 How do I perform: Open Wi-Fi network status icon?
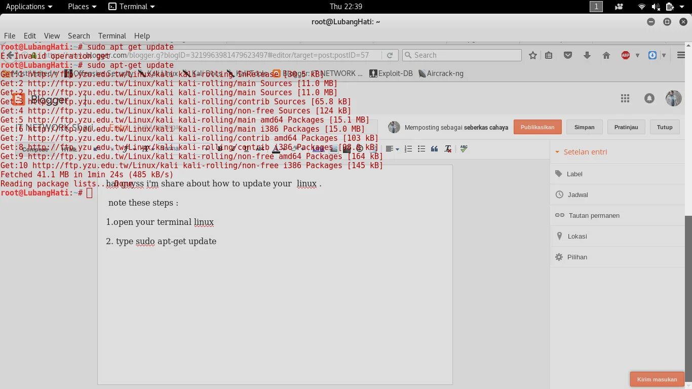click(642, 7)
